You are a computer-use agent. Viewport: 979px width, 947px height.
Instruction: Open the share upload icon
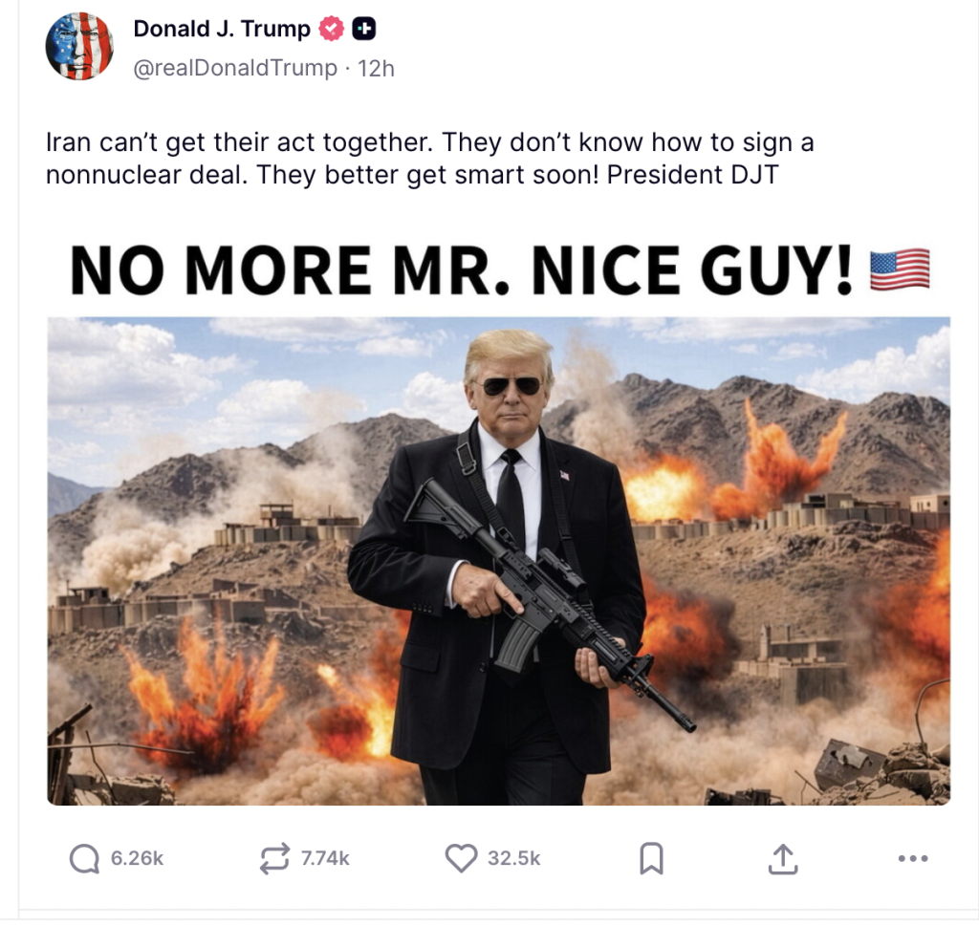782,858
